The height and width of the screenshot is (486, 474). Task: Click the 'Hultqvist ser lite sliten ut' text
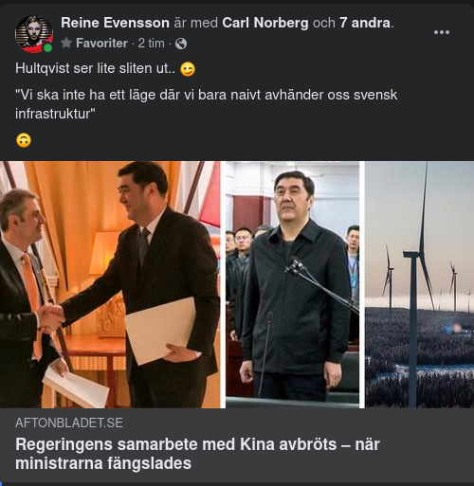click(95, 68)
